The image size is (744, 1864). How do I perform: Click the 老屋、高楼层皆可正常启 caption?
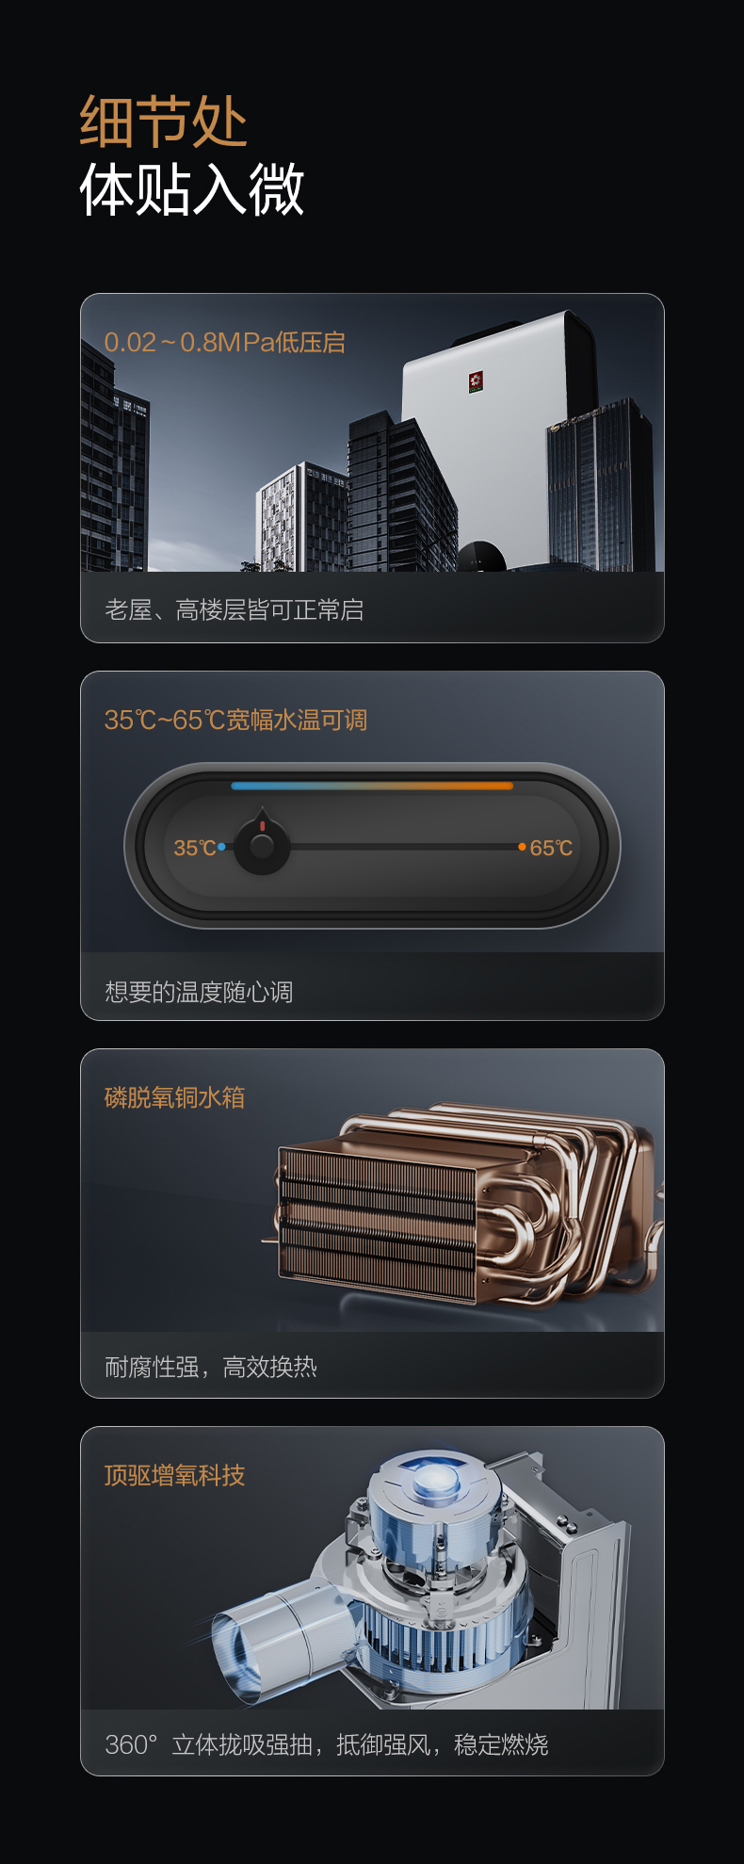pyautogui.click(x=235, y=610)
